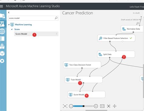Click the Split Data module icon
Image resolution: width=144 pixels, height=111 pixels.
pos(100,54)
